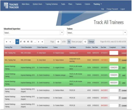Select page 50 in pager

pyautogui.click(x=32, y=42)
